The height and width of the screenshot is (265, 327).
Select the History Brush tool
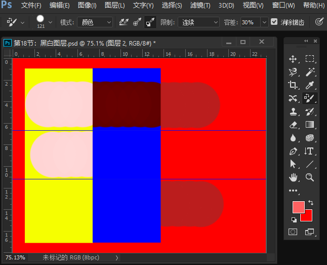click(x=310, y=111)
